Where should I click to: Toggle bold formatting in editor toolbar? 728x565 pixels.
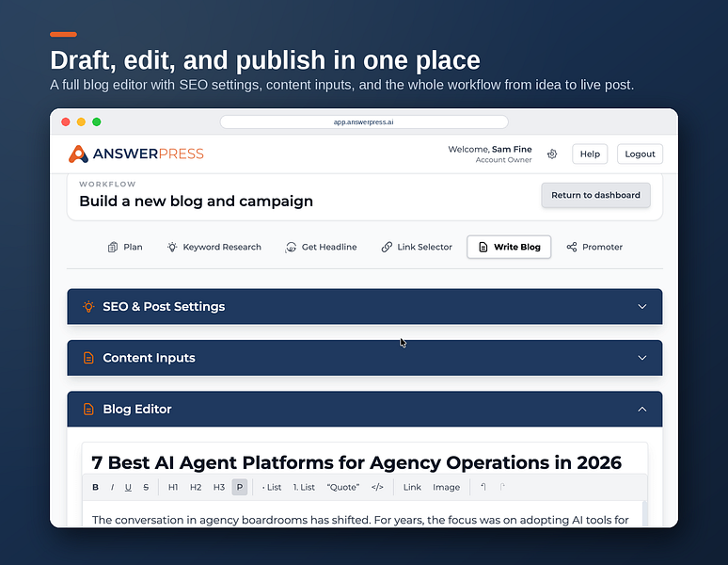point(96,487)
